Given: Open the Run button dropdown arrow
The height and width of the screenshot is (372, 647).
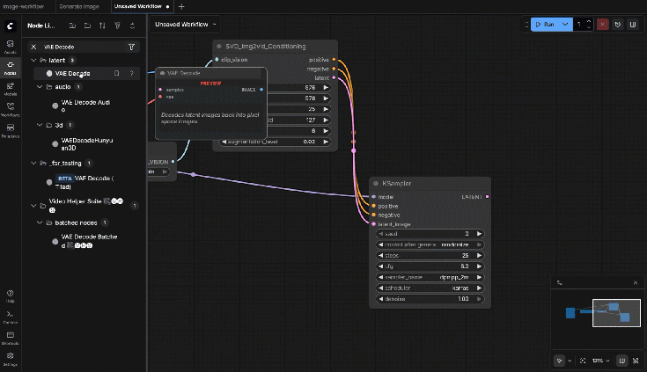Looking at the screenshot, I should pos(566,25).
